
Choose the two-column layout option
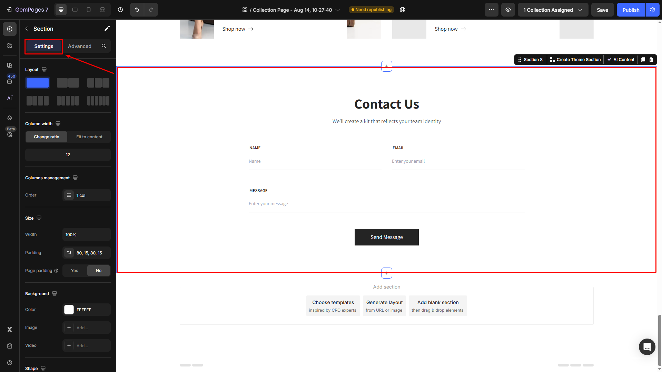point(68,83)
